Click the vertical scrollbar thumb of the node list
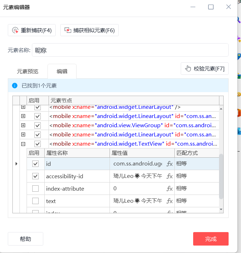Image resolution: width=241 pixels, height=253 pixels. click(221, 176)
